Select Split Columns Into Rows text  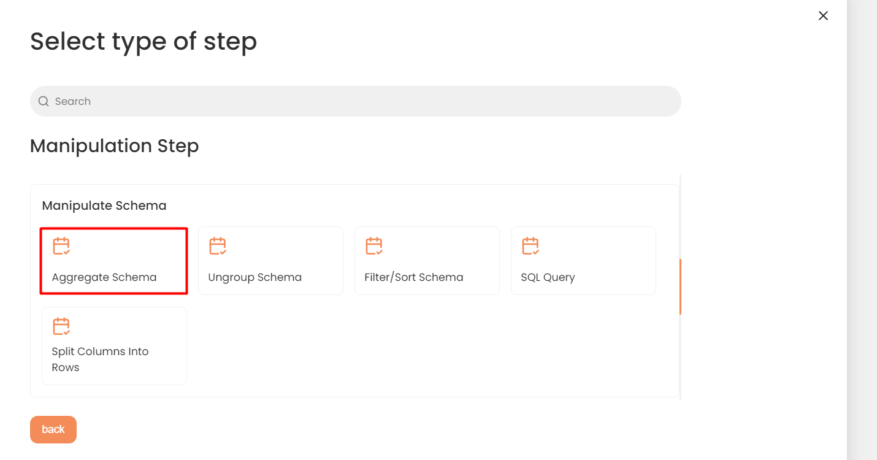click(101, 359)
